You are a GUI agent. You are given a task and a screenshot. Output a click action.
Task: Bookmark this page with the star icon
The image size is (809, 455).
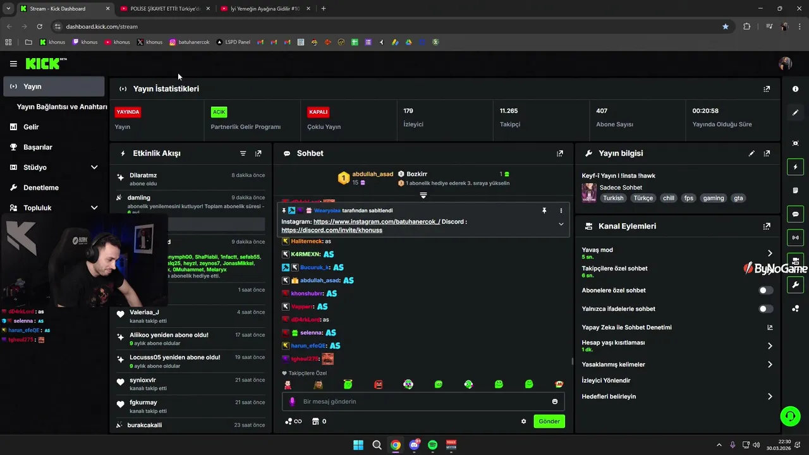[726, 27]
